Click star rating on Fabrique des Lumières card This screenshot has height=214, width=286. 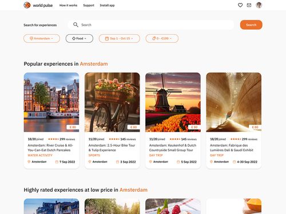(x=236, y=139)
